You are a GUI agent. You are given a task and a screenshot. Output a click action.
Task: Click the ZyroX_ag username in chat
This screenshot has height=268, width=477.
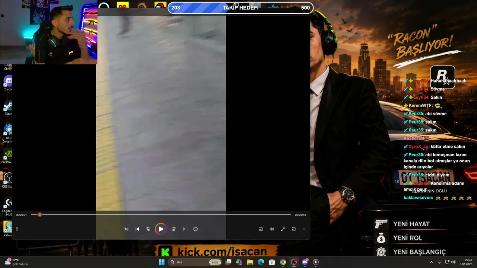point(419,147)
